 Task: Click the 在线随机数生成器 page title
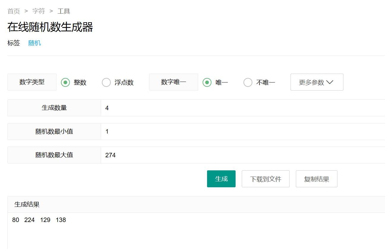click(x=50, y=27)
